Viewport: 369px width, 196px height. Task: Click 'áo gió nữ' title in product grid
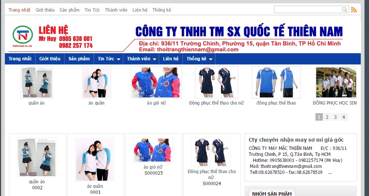coord(153,167)
